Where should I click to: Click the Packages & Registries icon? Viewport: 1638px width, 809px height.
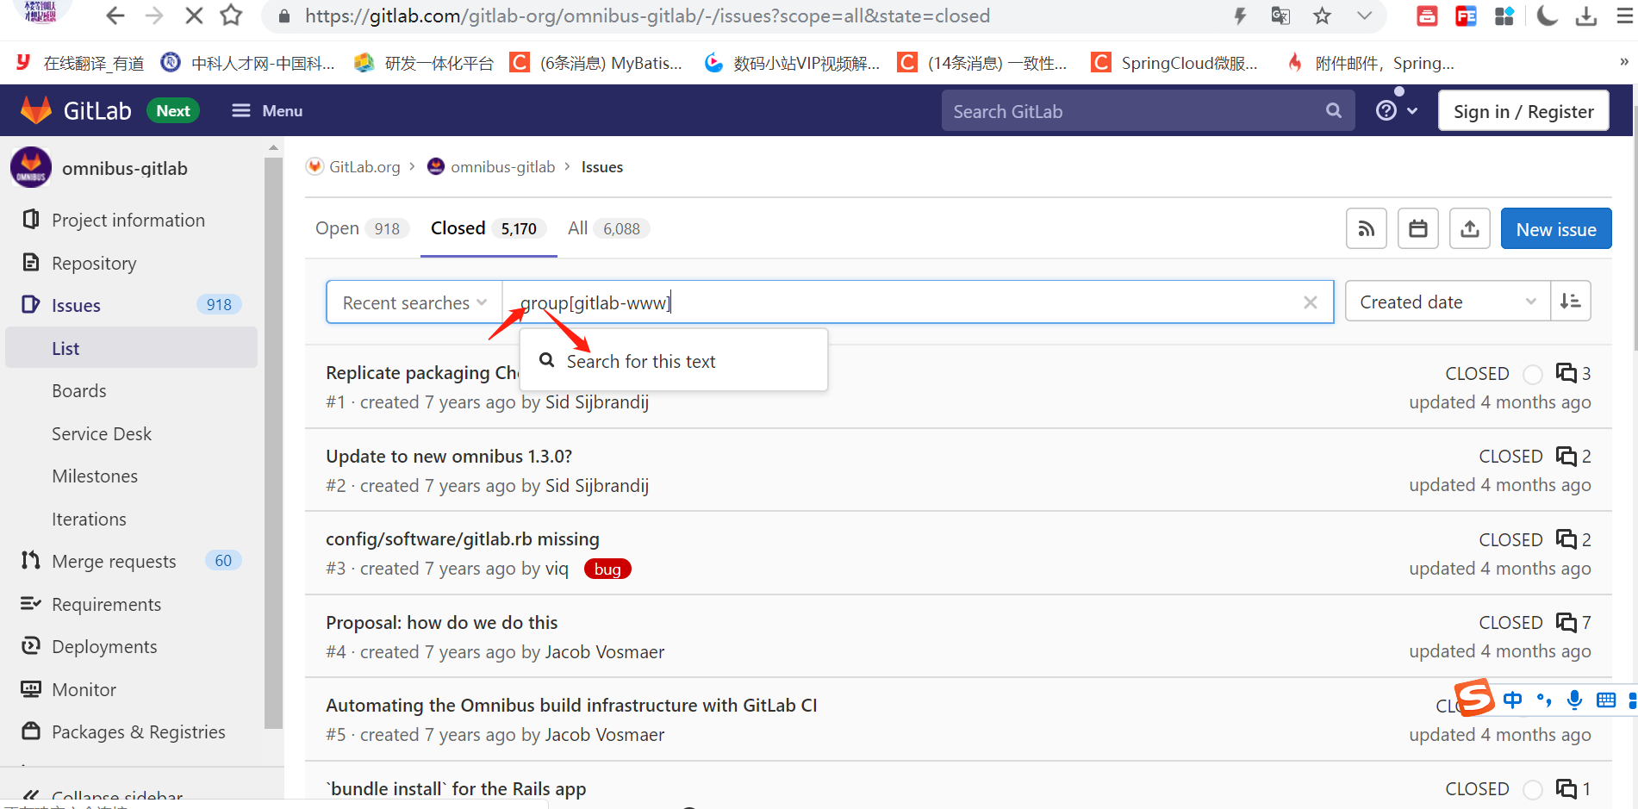point(31,731)
